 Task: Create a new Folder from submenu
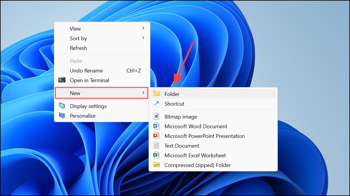tap(213, 94)
